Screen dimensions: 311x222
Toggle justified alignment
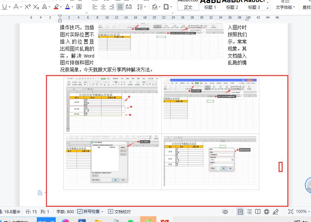pyautogui.click(x=120, y=7)
